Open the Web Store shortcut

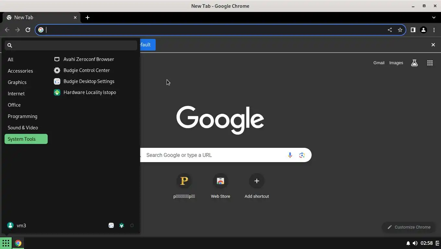[220, 186]
